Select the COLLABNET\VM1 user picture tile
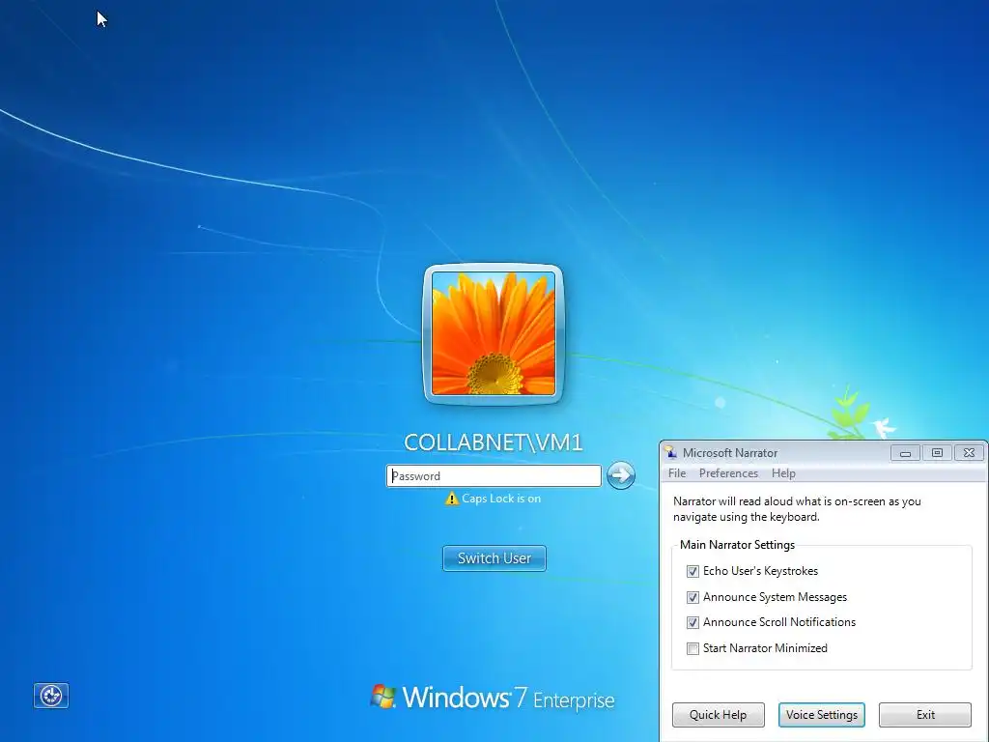Viewport: 989px width, 742px height. [x=494, y=333]
